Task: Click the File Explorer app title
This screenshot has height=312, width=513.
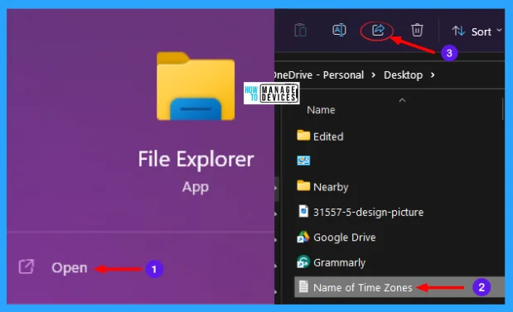Action: tap(196, 160)
